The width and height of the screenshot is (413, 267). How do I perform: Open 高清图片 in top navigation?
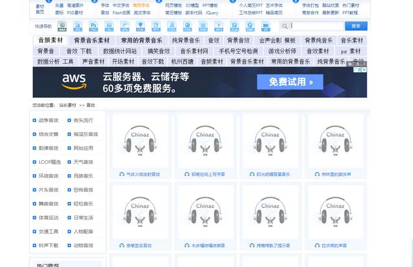click(x=75, y=5)
